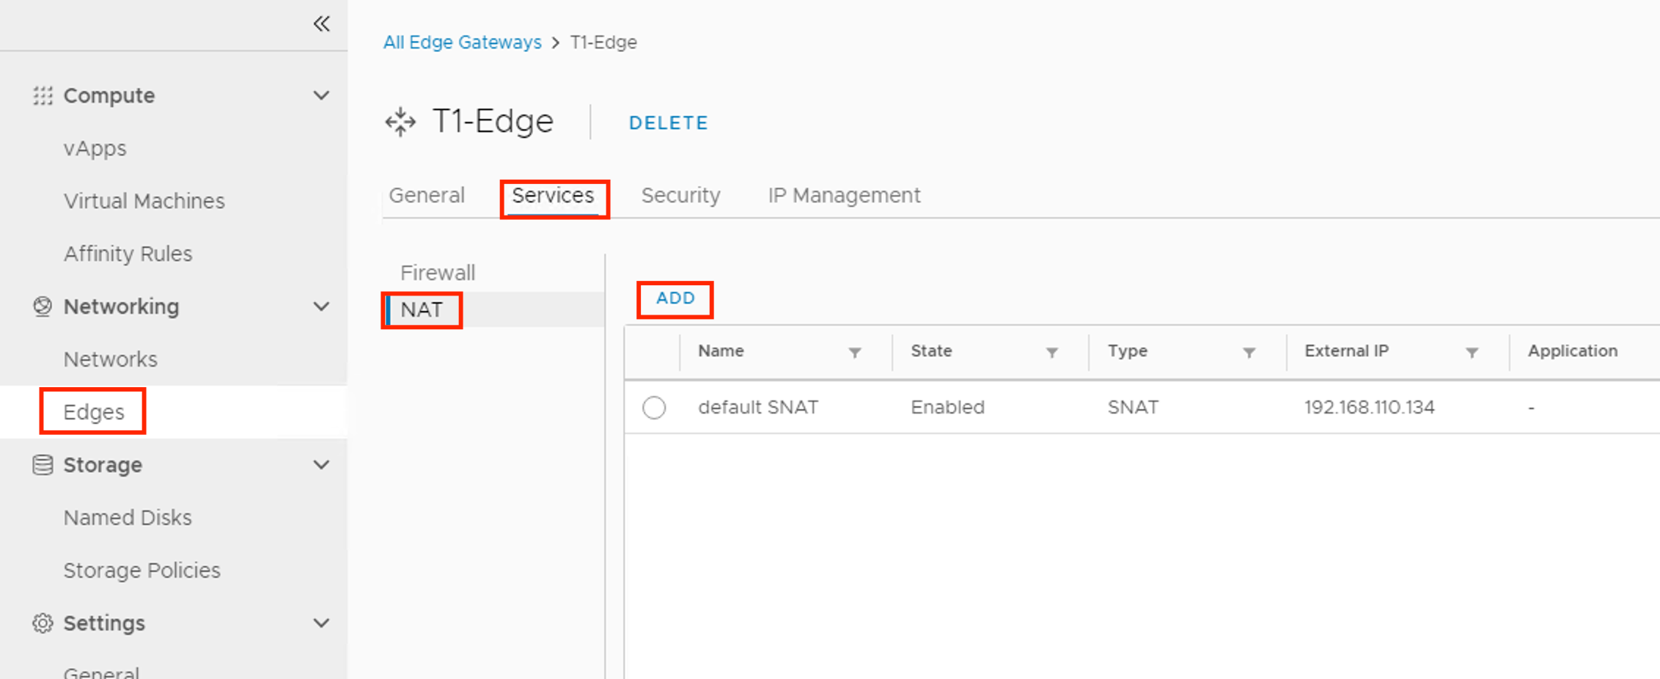Click the Networking globe icon
1660x679 pixels.
(x=43, y=307)
